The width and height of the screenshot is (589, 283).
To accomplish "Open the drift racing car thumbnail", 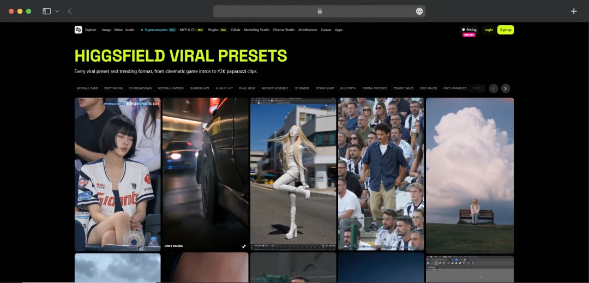I will pos(206,174).
